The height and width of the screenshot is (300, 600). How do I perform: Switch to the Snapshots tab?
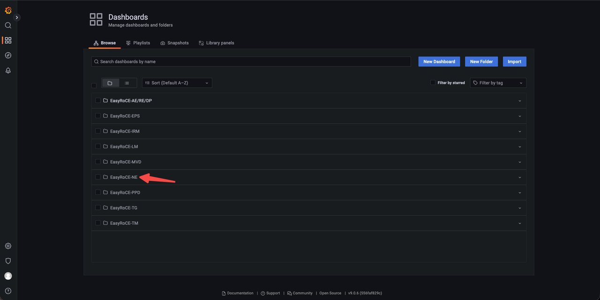[174, 43]
